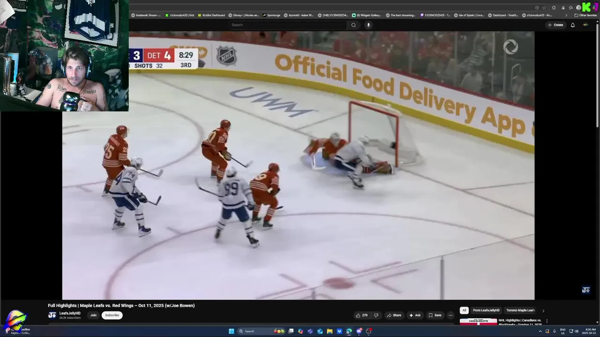Open the Dashboard - TreatStream bookmark

click(503, 15)
